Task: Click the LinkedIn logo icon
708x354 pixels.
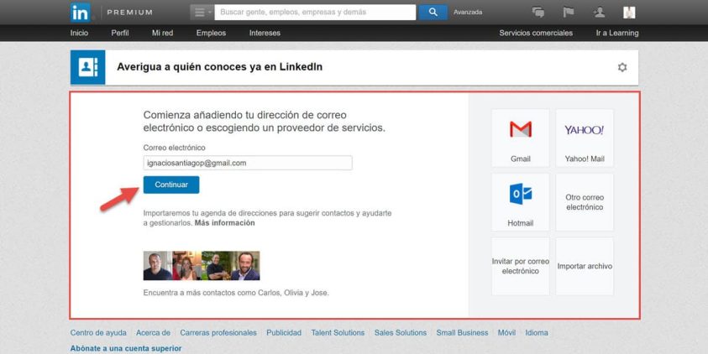Action: [x=81, y=13]
